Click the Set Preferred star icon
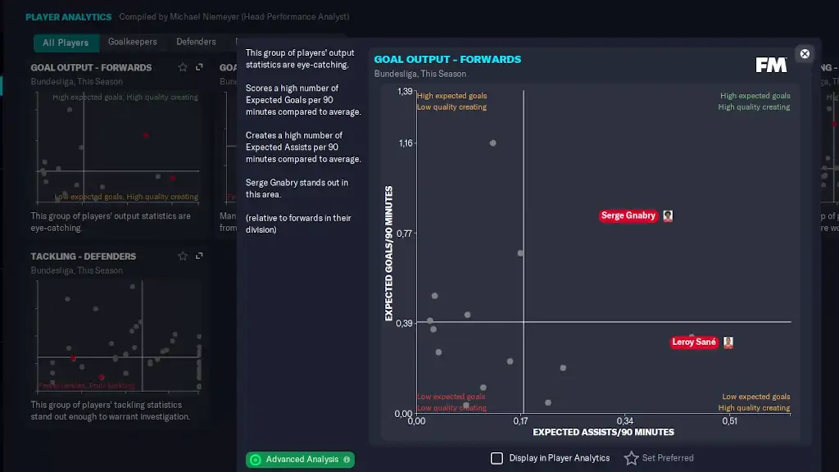 pos(631,458)
